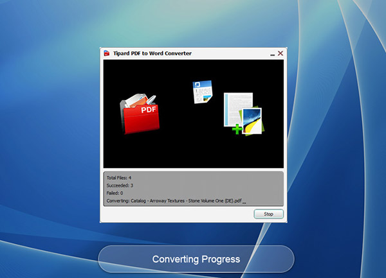Image resolution: width=386 pixels, height=278 pixels.
Task: Minimize the Tipard PDF to Word Converter window
Action: click(272, 55)
